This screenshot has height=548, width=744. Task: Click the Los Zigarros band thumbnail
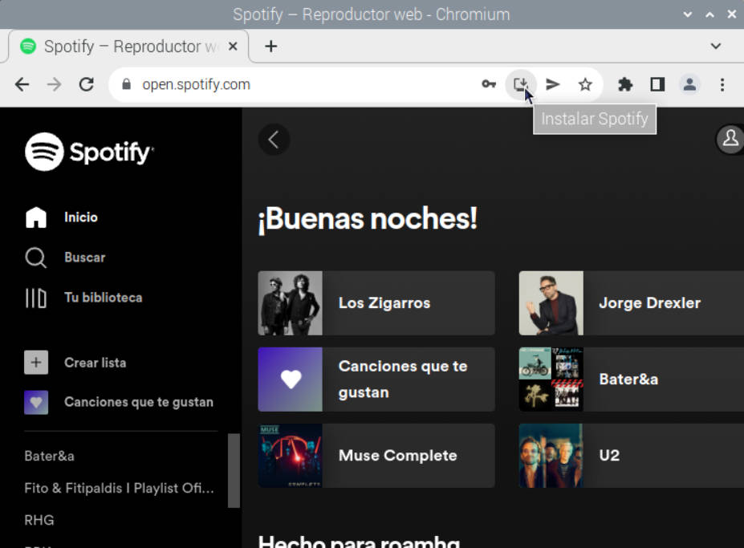pyautogui.click(x=290, y=303)
